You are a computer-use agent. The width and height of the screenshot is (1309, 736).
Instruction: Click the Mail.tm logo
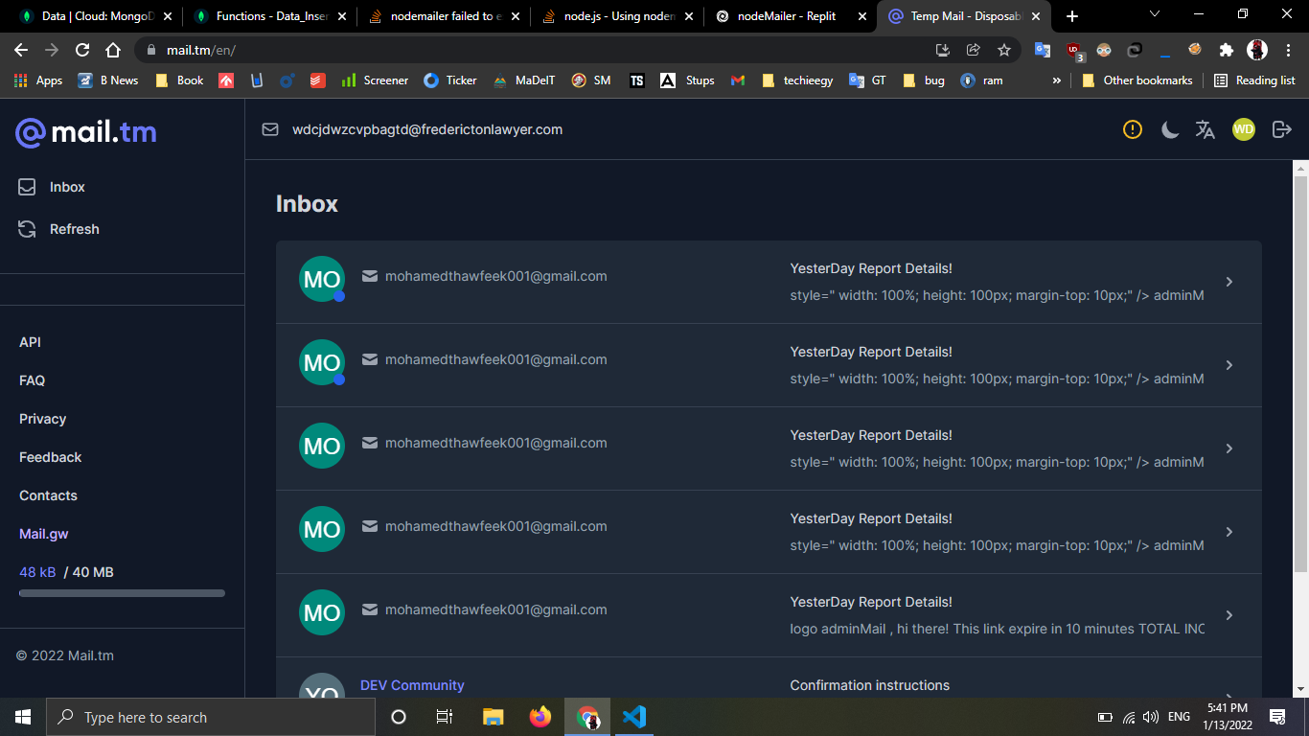(x=86, y=132)
